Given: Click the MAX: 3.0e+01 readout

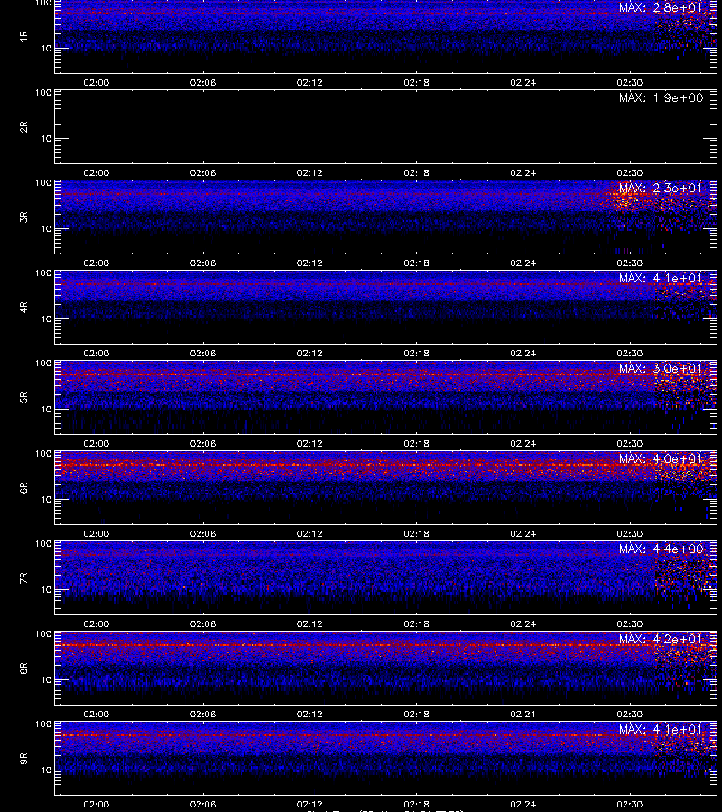Looking at the screenshot, I should pyautogui.click(x=661, y=369).
